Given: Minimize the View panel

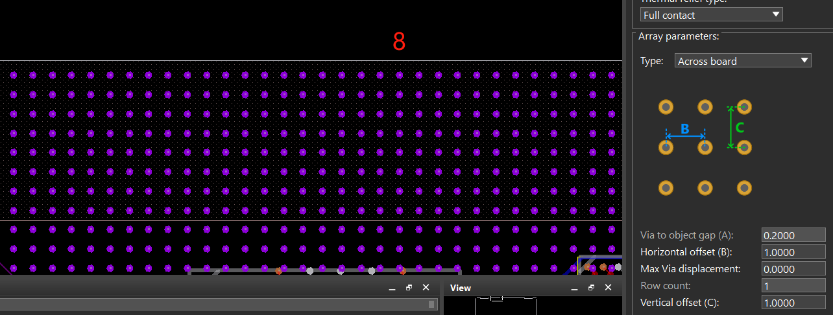Looking at the screenshot, I should [573, 288].
